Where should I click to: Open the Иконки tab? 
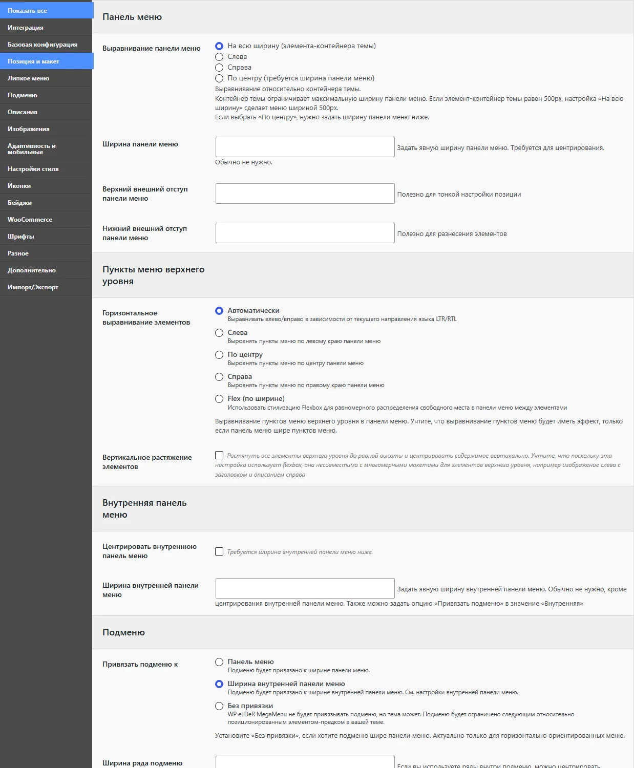click(x=46, y=186)
